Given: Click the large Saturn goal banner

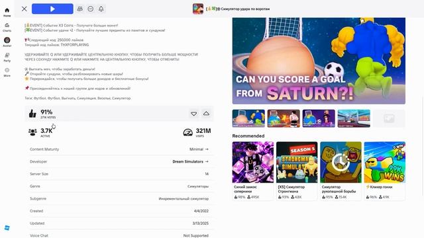Looking at the screenshot, I should click(319, 61).
